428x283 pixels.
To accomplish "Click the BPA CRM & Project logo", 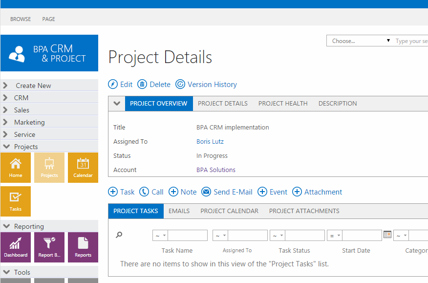I will [x=49, y=53].
